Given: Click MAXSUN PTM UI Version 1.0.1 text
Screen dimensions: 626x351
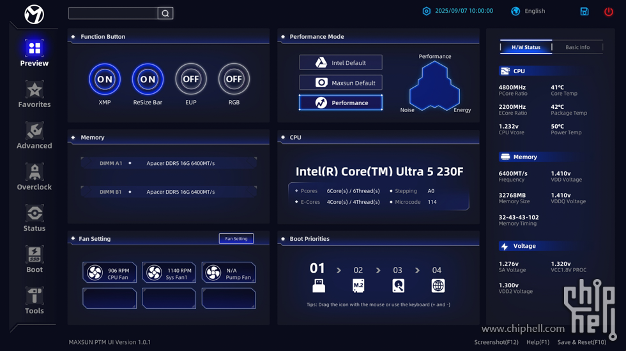Looking at the screenshot, I should click(110, 342).
